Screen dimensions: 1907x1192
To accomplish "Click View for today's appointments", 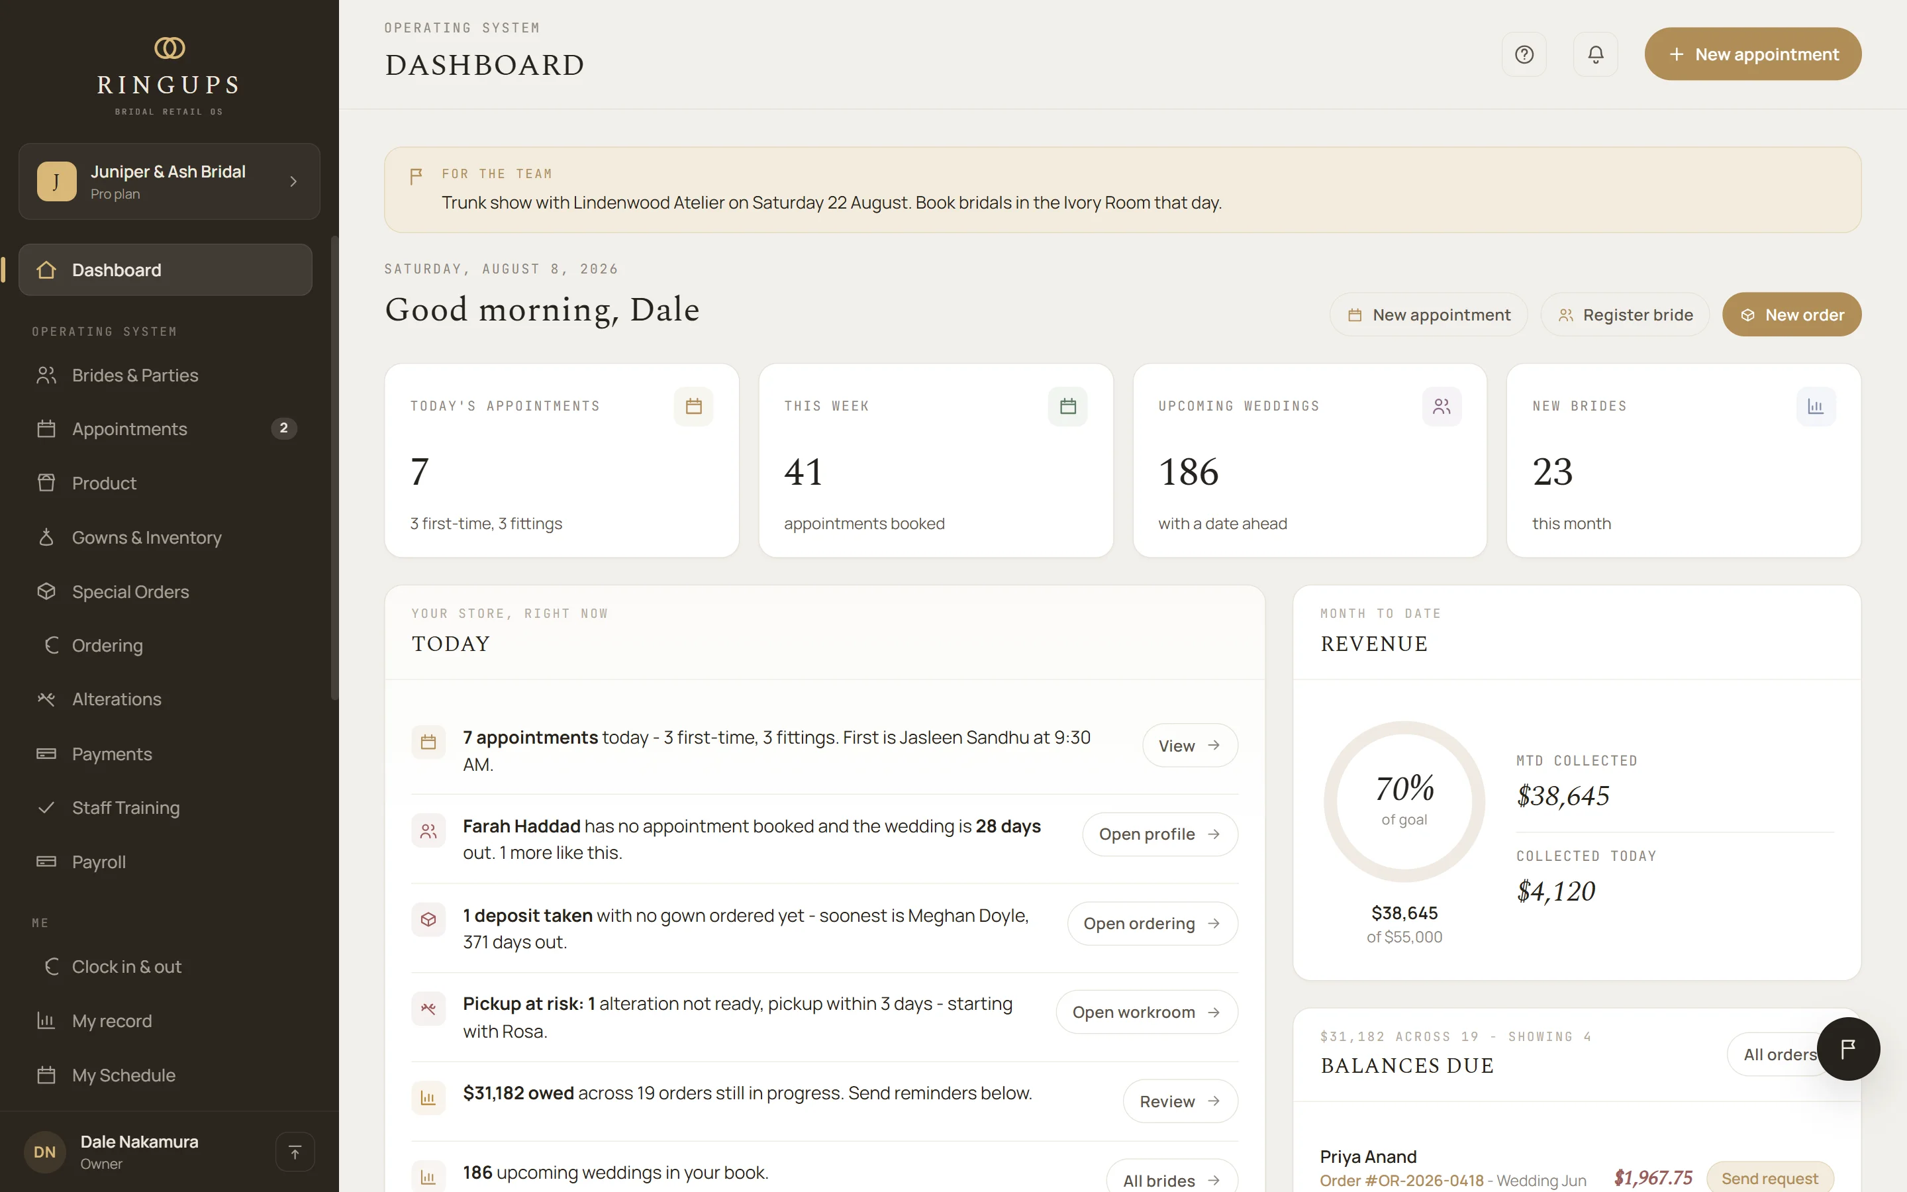I will (x=1190, y=745).
